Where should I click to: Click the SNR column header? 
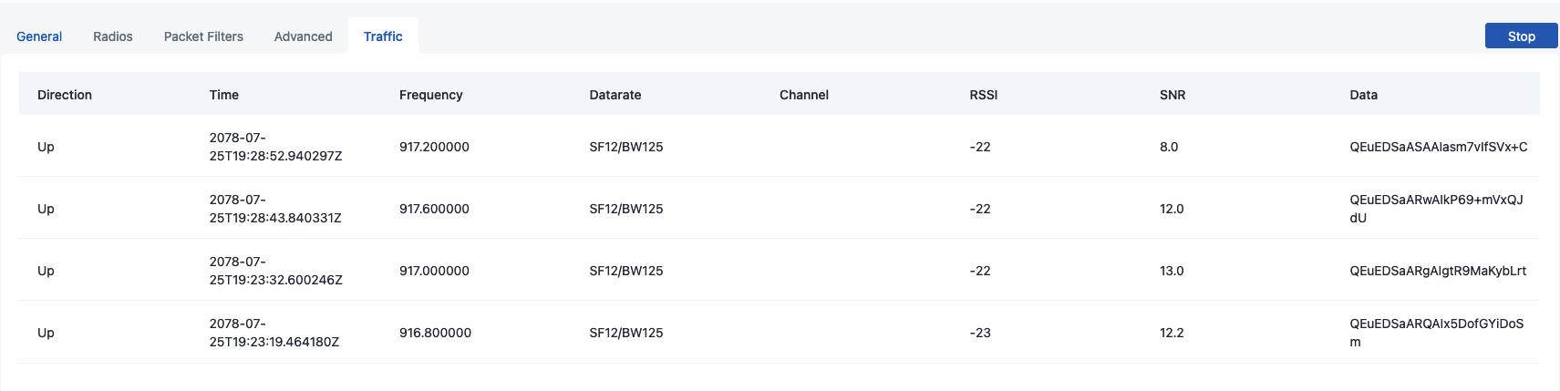click(x=1173, y=95)
